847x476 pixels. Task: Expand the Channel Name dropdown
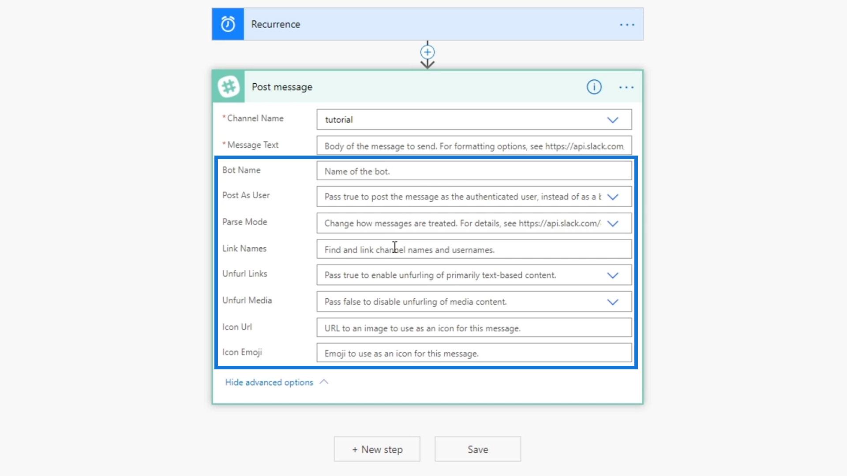[x=612, y=120]
